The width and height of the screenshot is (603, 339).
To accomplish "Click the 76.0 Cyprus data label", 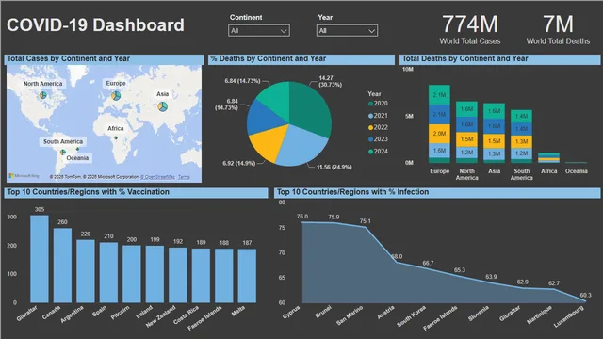I will click(301, 217).
